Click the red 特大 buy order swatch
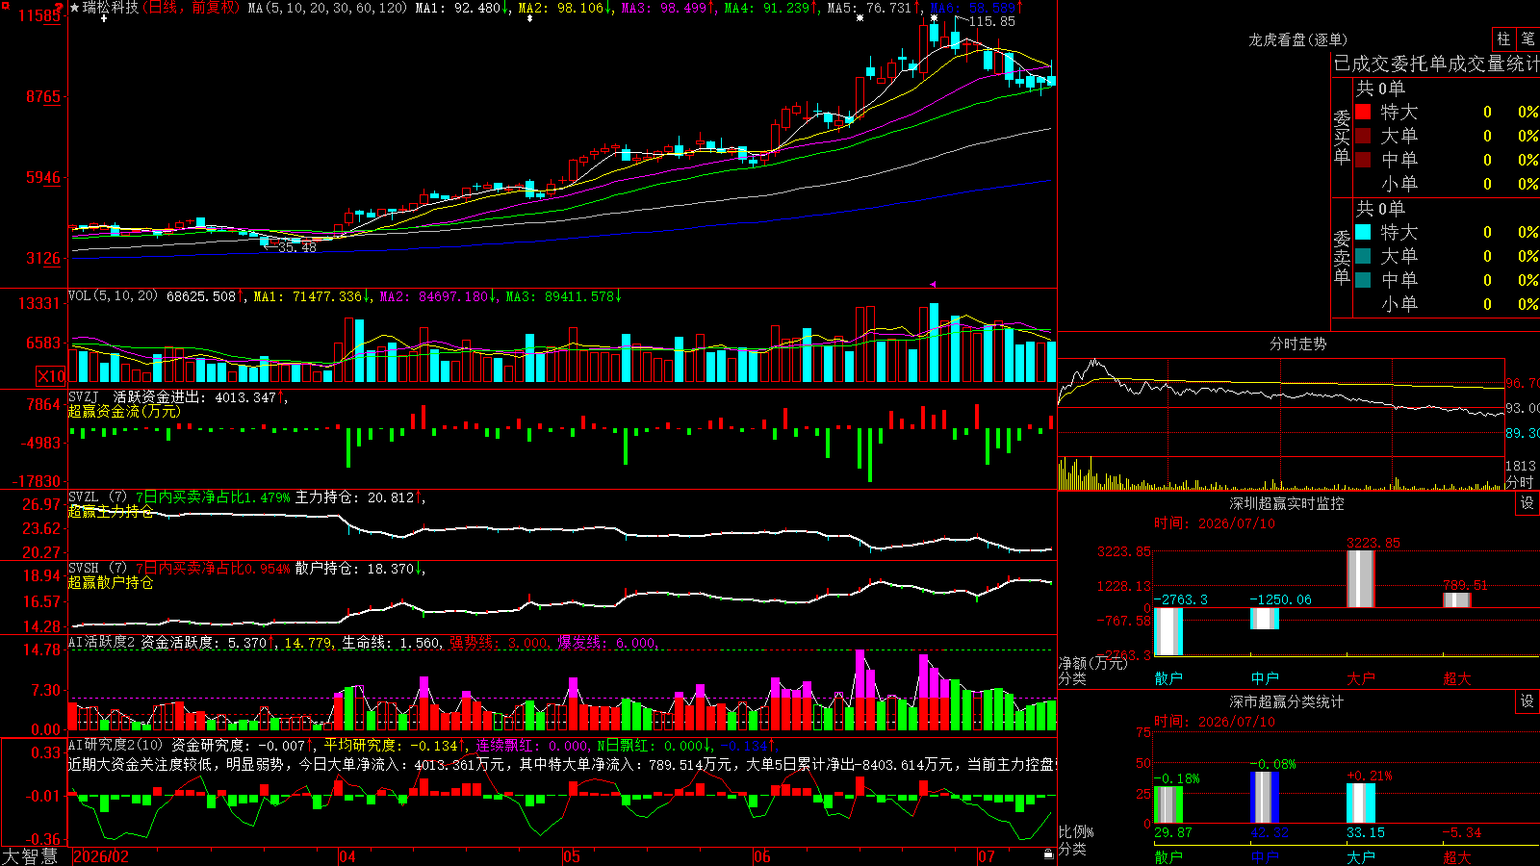Image resolution: width=1540 pixels, height=866 pixels. (x=1363, y=112)
